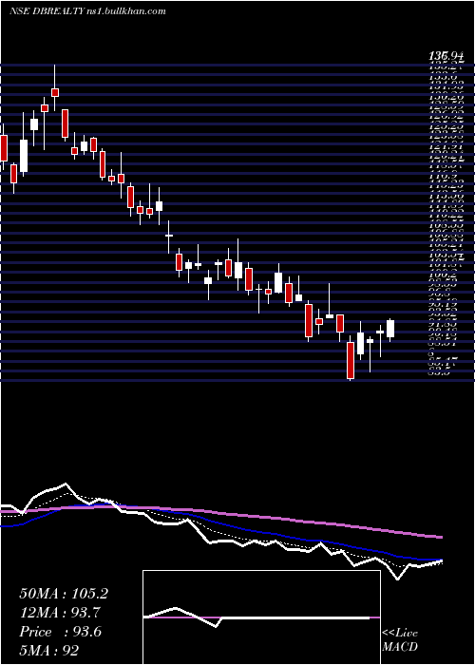Screen dimensions: 475x665
Task: Click the 'NSE DBREALTY ns1.bullkhan.com' chart title
Action: click(87, 11)
